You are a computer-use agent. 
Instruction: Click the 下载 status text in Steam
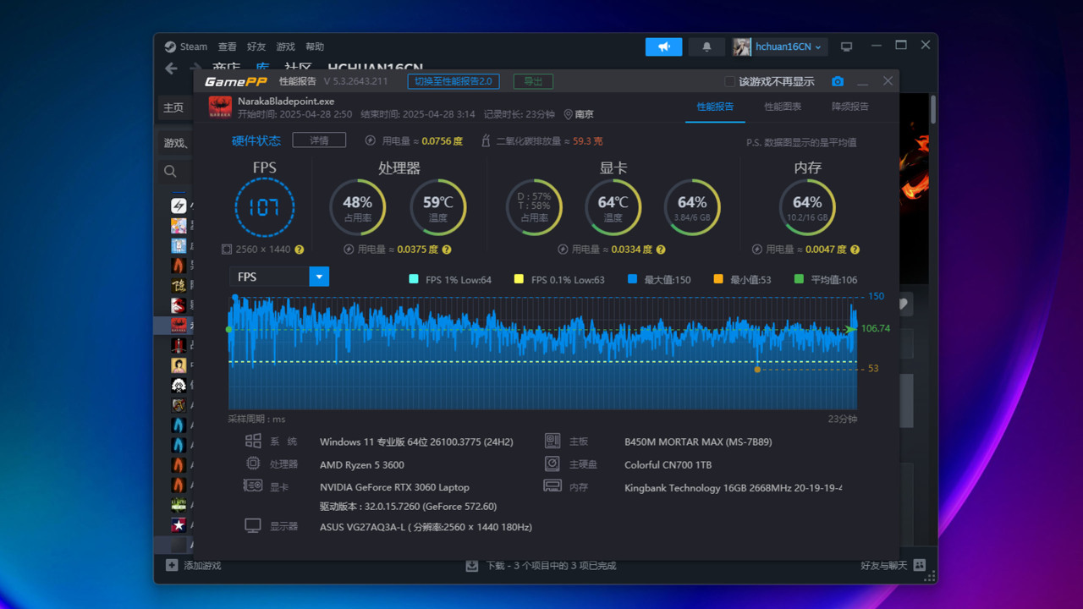tap(551, 565)
